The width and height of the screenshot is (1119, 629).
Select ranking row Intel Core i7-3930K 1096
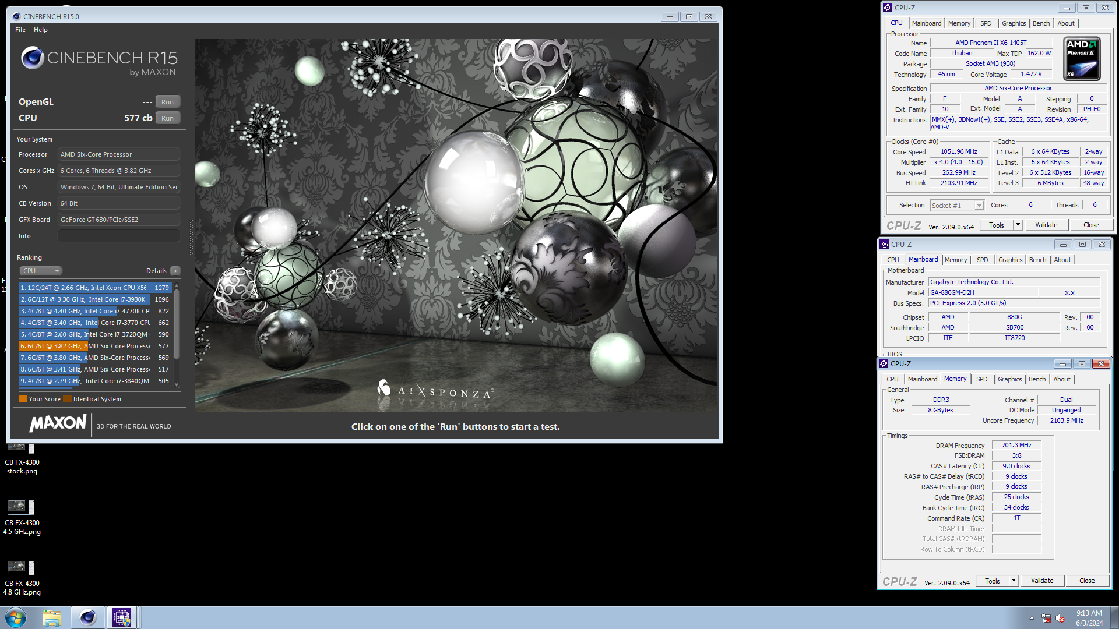pos(95,299)
